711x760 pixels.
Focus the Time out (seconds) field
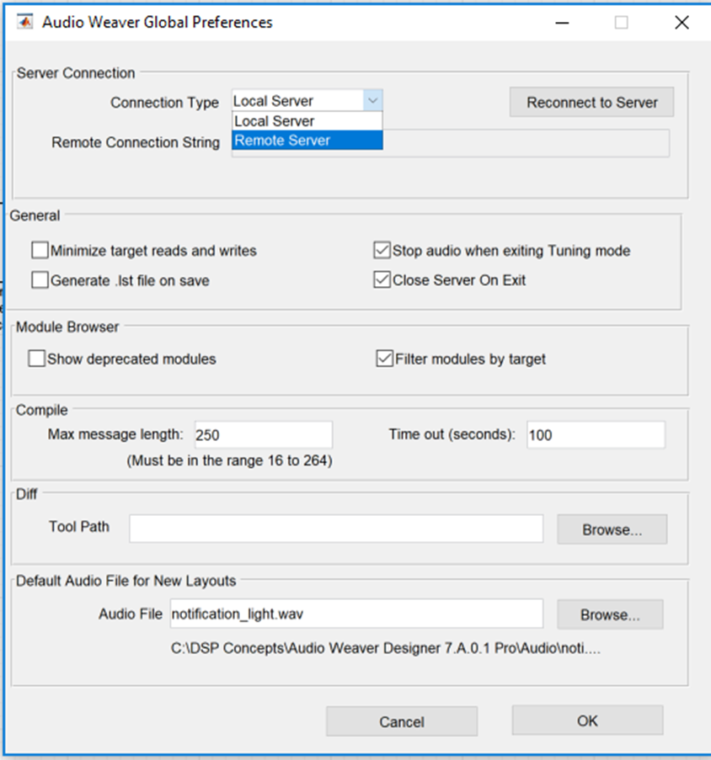click(596, 435)
